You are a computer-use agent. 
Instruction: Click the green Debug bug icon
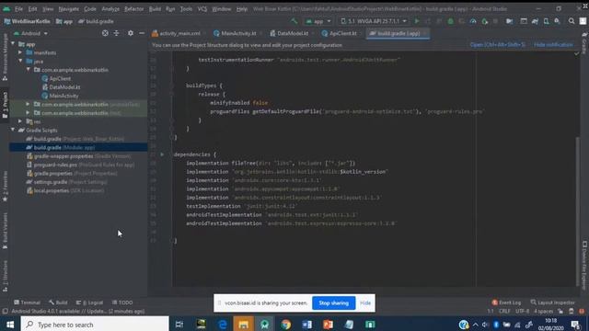click(x=450, y=21)
